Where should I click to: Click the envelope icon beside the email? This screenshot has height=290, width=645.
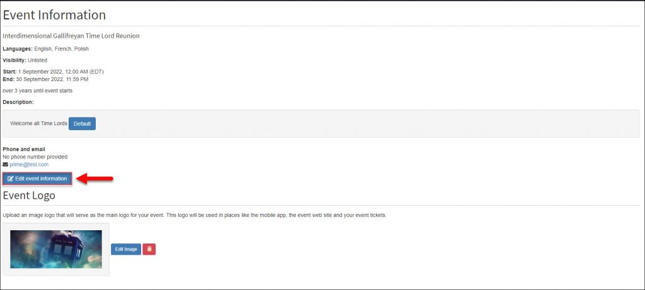coord(5,164)
